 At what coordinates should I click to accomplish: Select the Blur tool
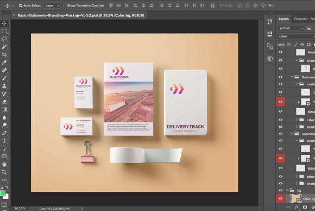[x=4, y=117]
